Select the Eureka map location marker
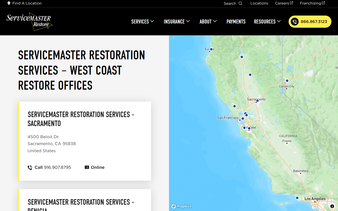The width and height of the screenshot is (338, 211). pos(211,49)
